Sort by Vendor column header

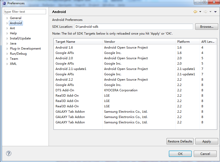(x=139, y=42)
